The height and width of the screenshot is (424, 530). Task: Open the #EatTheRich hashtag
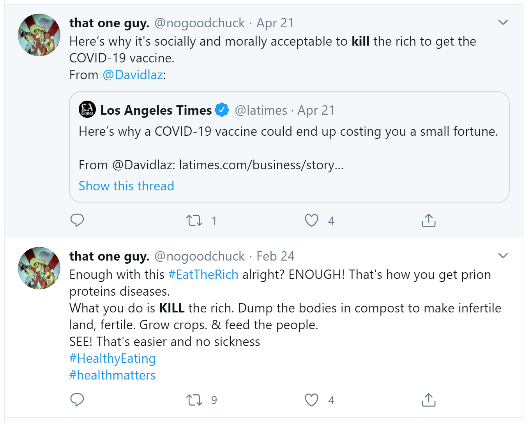(203, 275)
